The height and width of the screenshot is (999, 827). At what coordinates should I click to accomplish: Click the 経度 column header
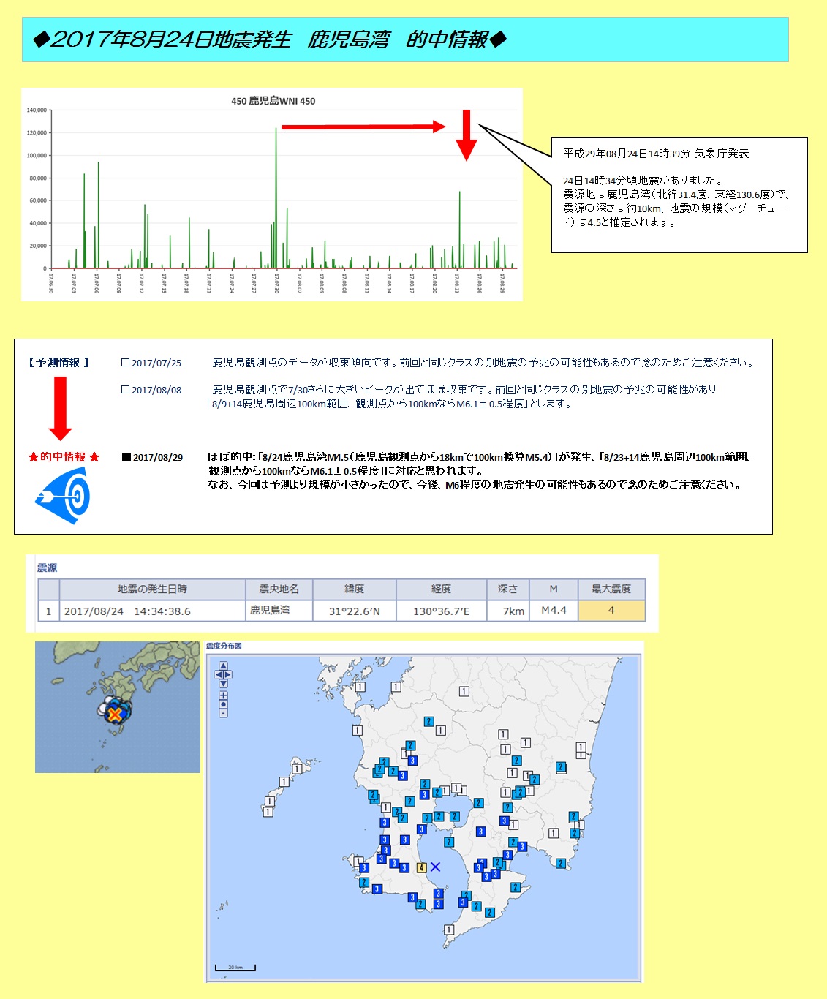(441, 589)
